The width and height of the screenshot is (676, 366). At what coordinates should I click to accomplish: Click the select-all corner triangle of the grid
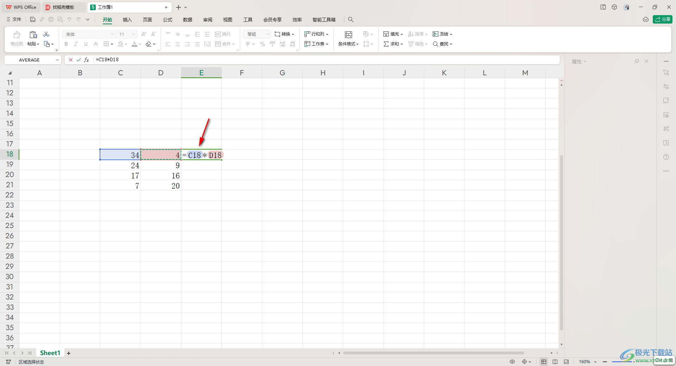(10, 73)
